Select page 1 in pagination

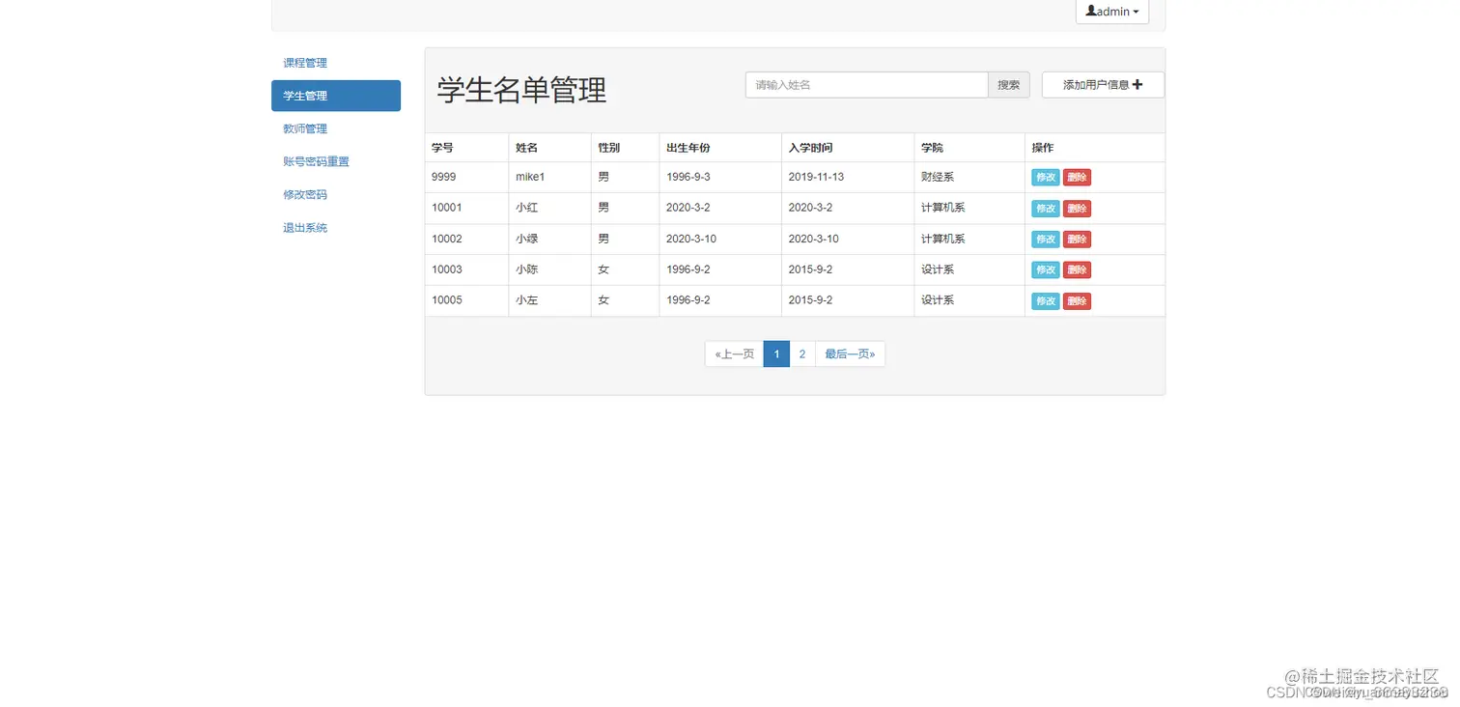click(x=776, y=354)
